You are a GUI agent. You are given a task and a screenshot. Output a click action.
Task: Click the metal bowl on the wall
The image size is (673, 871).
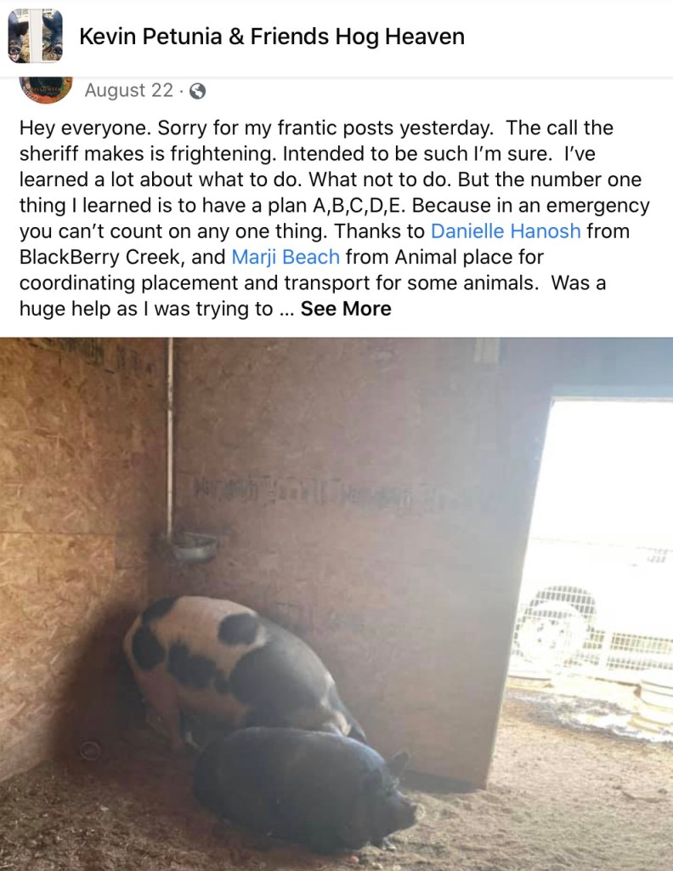195,546
